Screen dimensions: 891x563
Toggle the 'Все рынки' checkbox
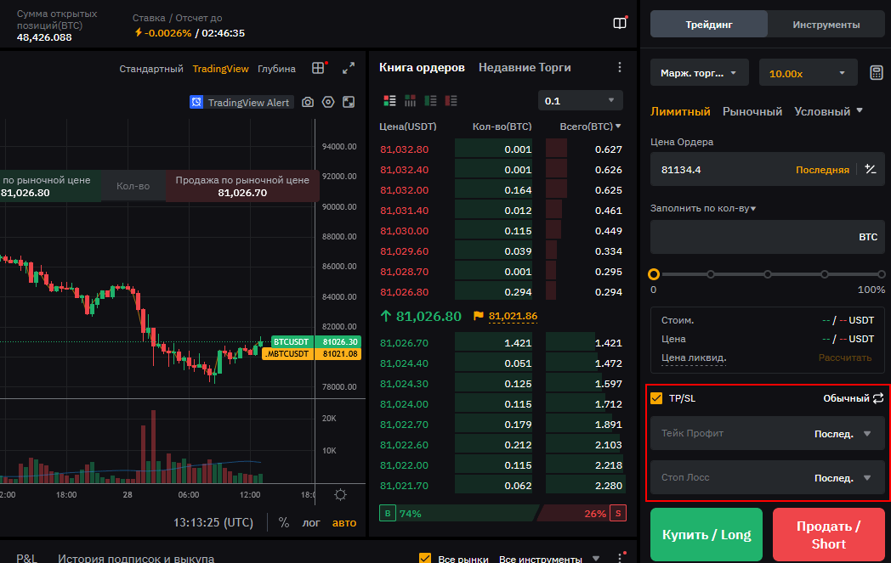[x=425, y=558]
